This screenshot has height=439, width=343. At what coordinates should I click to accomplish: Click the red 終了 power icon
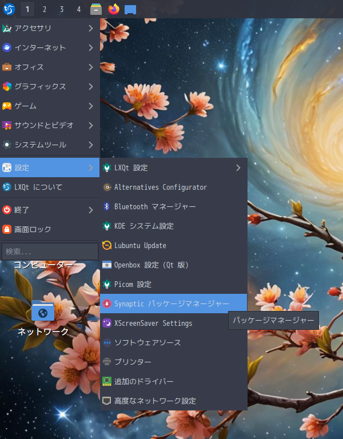(7, 210)
